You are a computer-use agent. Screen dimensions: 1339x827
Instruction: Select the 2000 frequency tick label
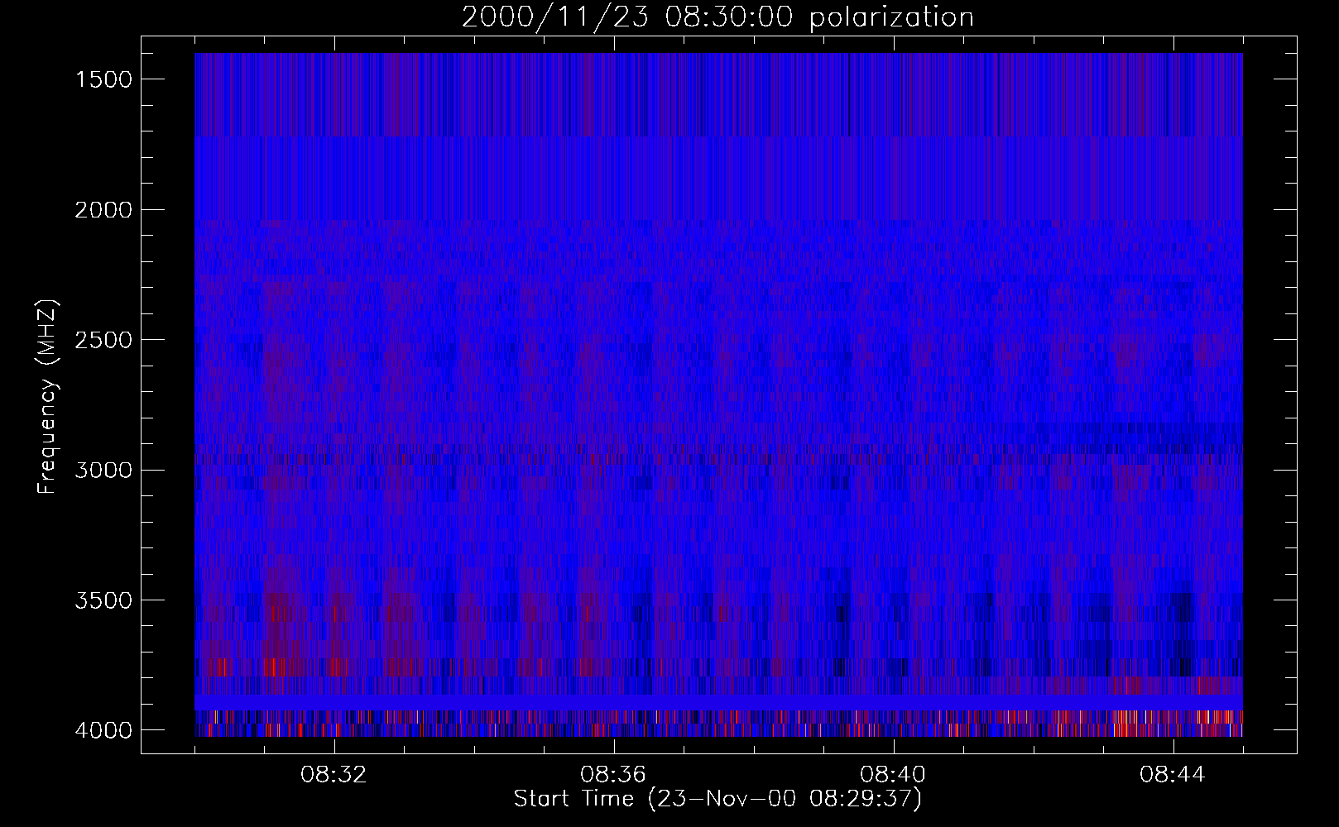103,210
